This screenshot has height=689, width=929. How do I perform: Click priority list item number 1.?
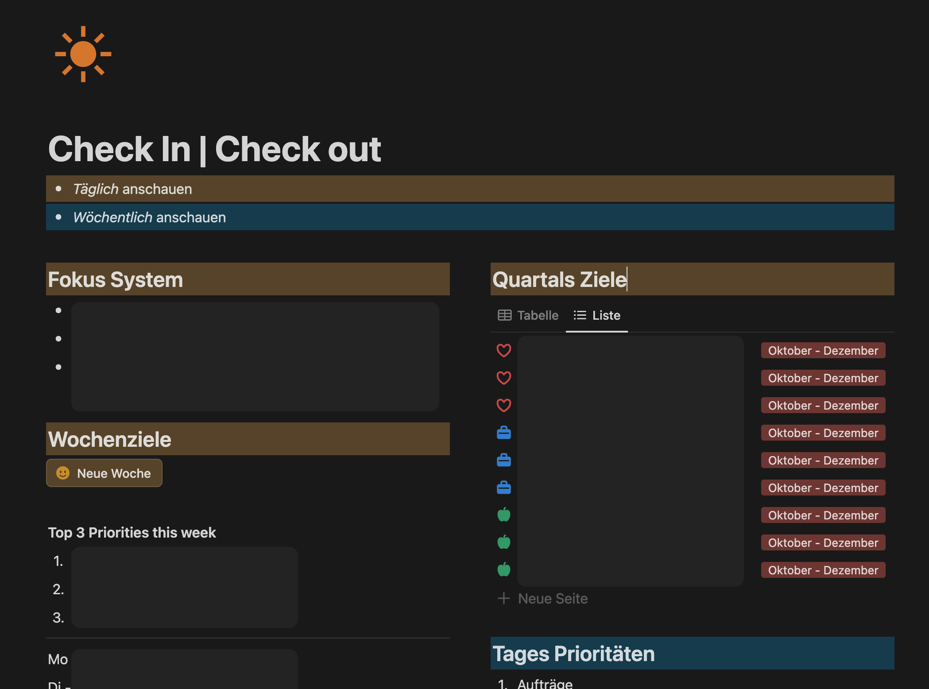tap(58, 561)
